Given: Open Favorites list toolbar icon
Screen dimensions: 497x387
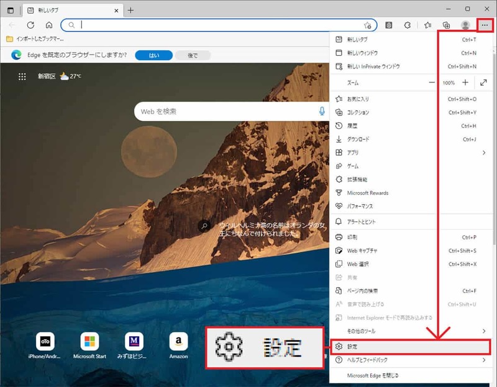Looking at the screenshot, I should pos(427,25).
